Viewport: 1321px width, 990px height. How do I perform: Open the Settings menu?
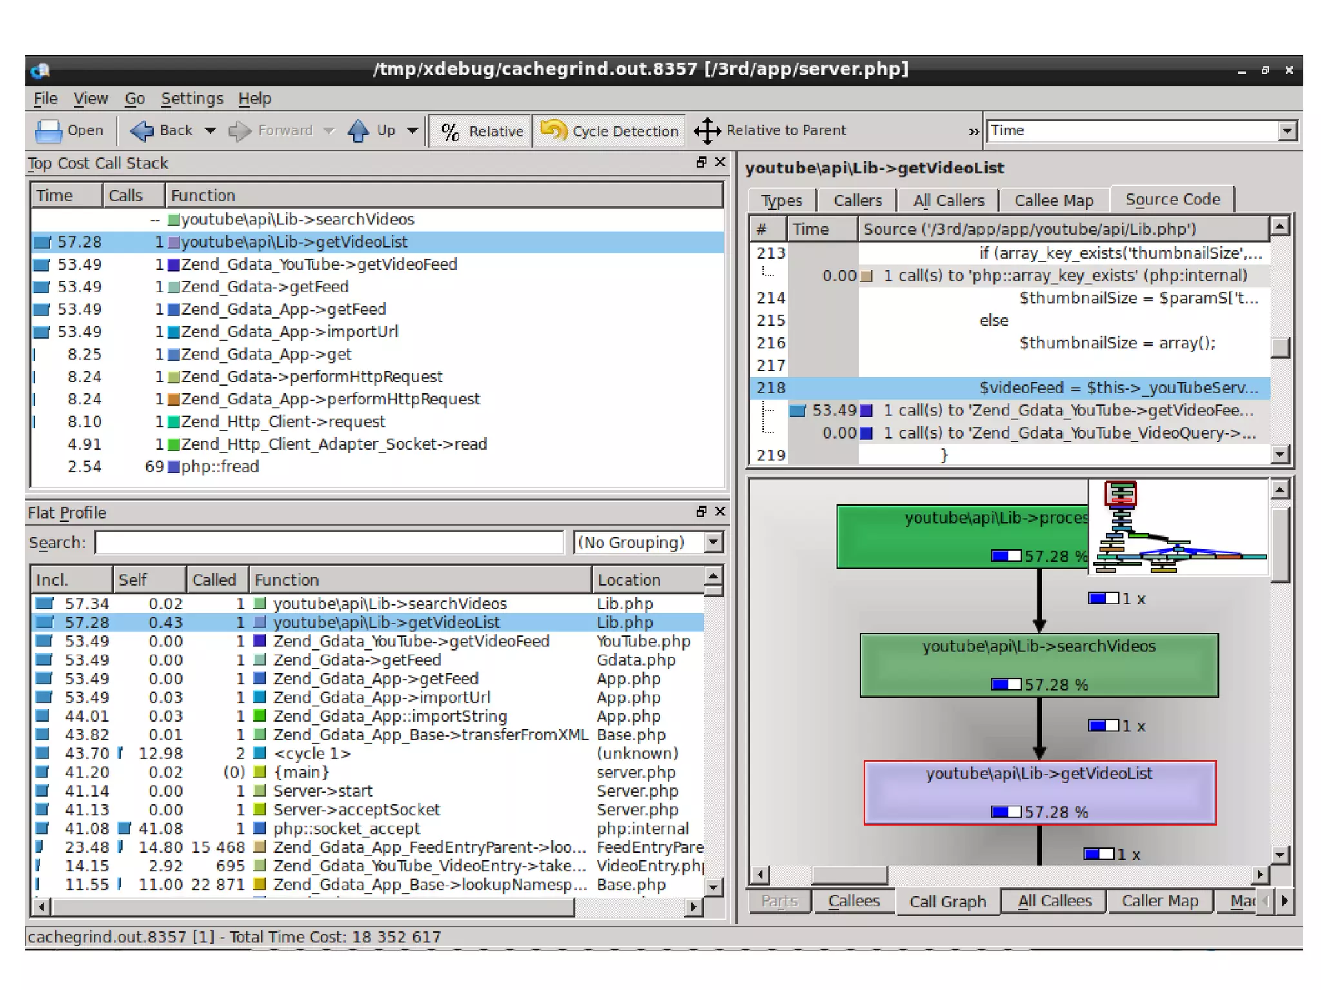click(192, 99)
